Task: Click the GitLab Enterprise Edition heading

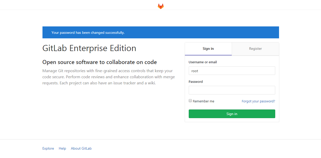Action: [89, 48]
